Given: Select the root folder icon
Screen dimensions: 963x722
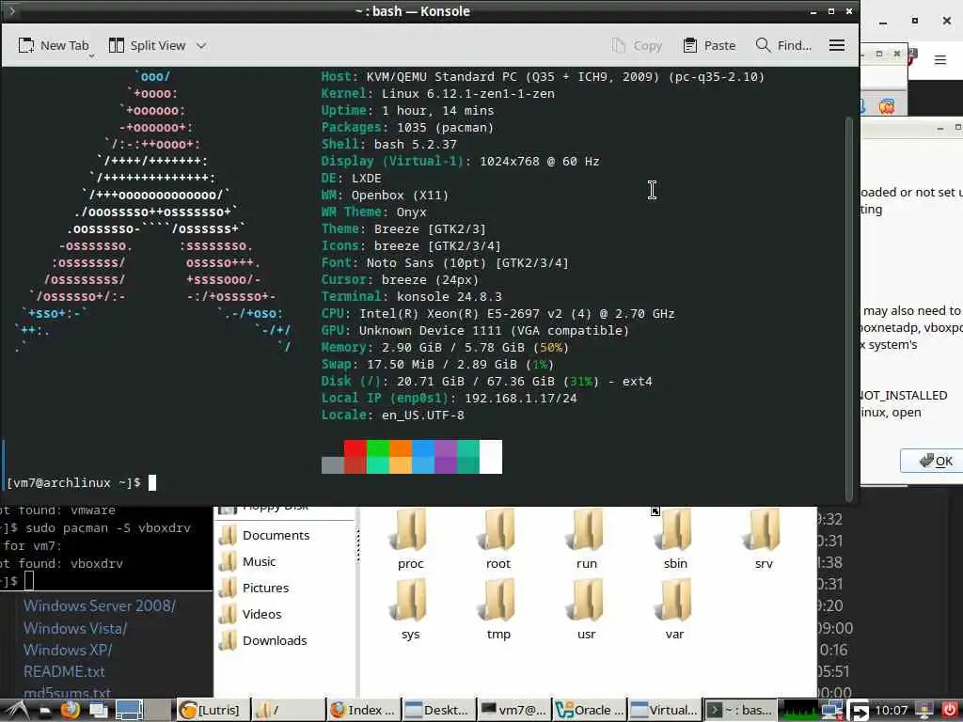Looking at the screenshot, I should pyautogui.click(x=498, y=530).
